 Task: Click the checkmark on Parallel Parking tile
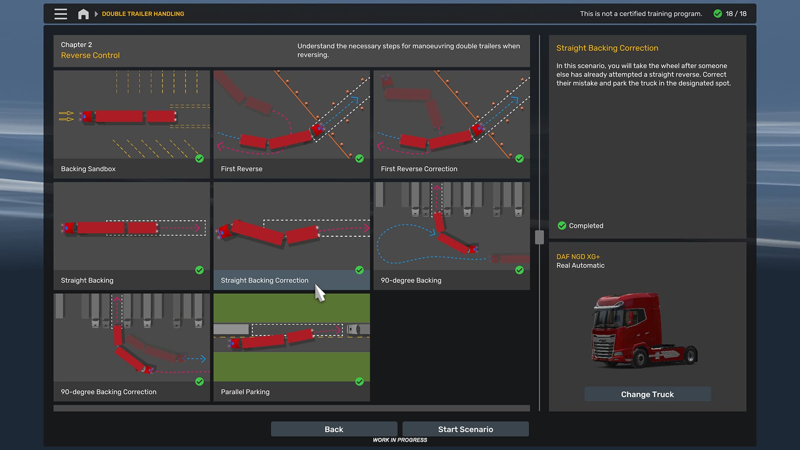coord(360,381)
